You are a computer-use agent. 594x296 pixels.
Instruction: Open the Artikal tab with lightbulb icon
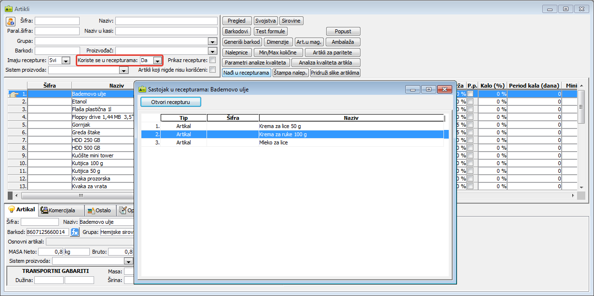coord(22,210)
